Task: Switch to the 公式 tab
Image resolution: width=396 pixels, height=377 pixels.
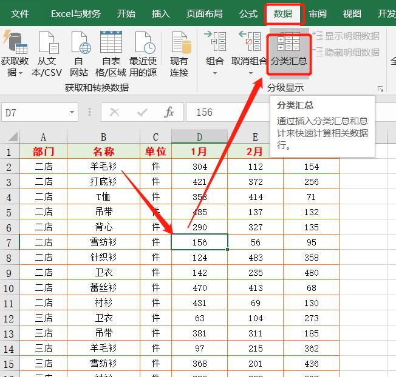Action: click(248, 13)
